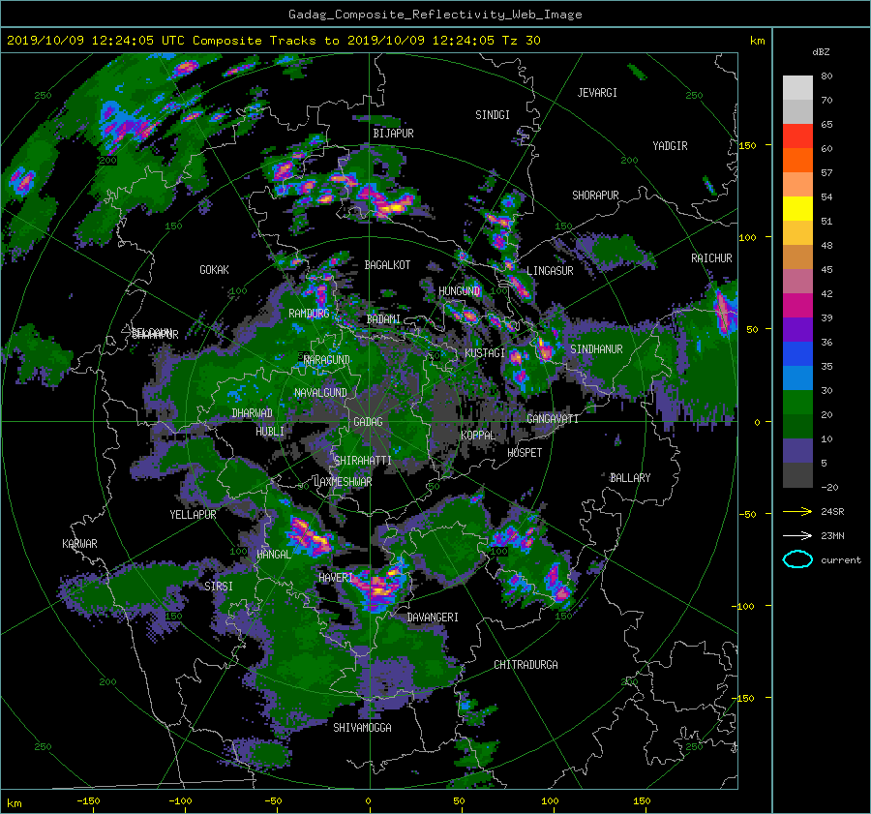871x814 pixels.
Task: Select the KUSTAGI label
Action: (x=485, y=353)
